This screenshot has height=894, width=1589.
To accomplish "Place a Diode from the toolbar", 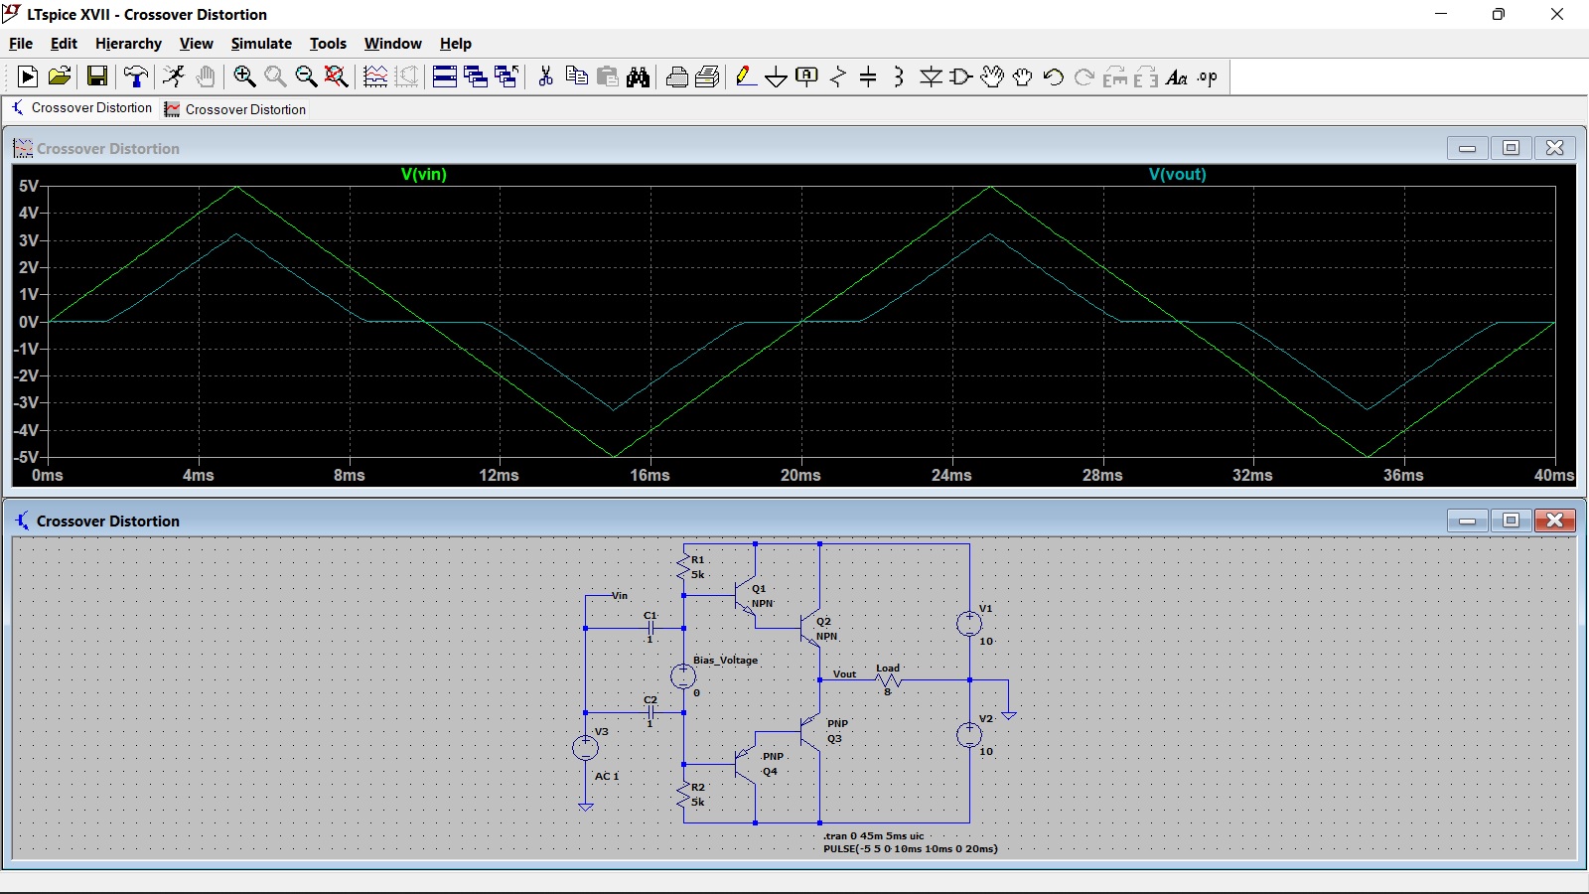I will (x=931, y=76).
